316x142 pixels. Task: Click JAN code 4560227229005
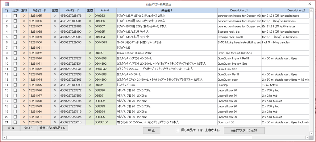73,42
